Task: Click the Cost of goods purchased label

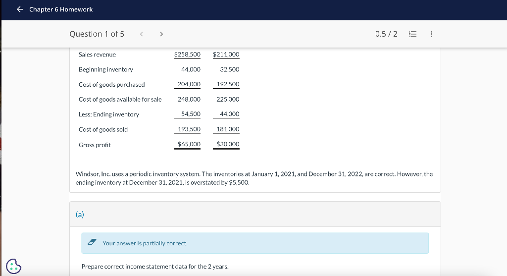Action: [111, 84]
